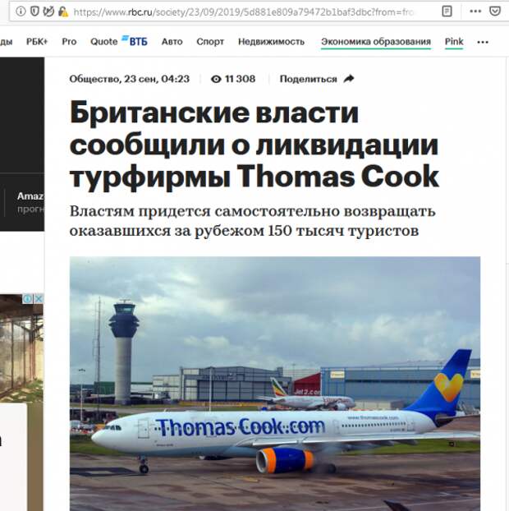
Task: Open РБК+ section
Action: click(x=37, y=42)
